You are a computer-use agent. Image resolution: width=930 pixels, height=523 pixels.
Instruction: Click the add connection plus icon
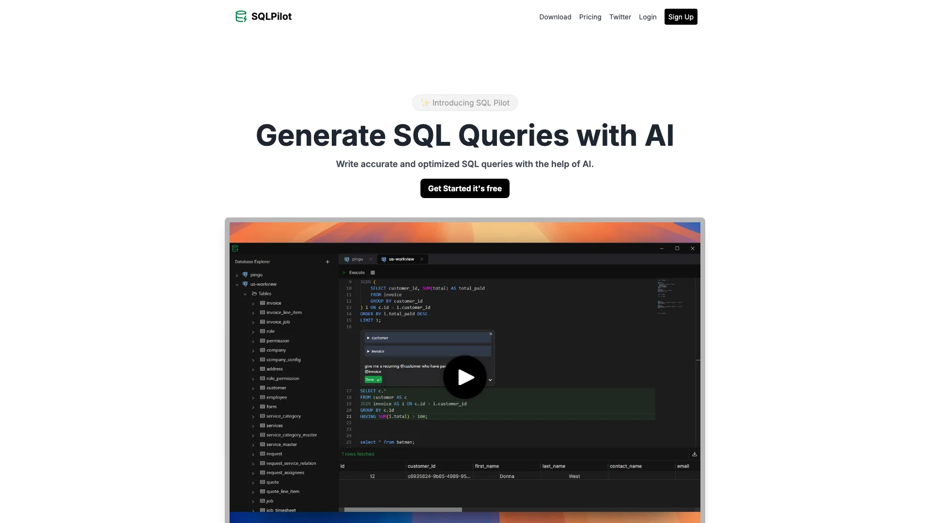(327, 262)
